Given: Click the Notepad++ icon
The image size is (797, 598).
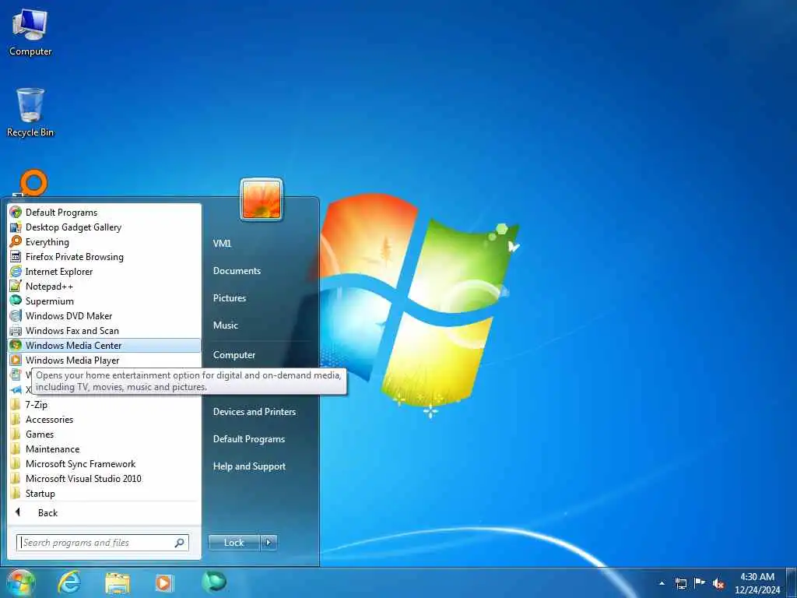Looking at the screenshot, I should pyautogui.click(x=16, y=286).
